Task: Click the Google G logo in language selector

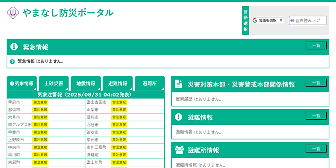Action: pyautogui.click(x=255, y=21)
